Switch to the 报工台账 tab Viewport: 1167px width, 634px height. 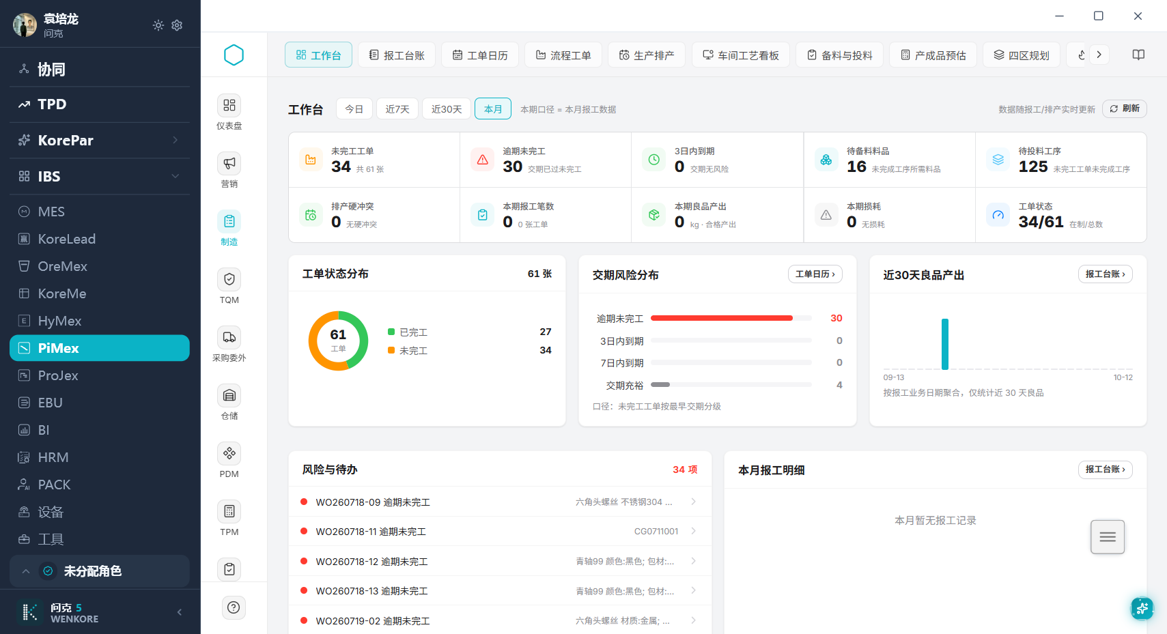397,55
